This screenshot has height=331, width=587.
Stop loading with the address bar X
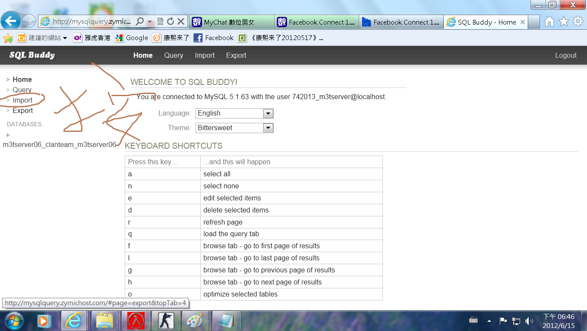click(x=181, y=21)
